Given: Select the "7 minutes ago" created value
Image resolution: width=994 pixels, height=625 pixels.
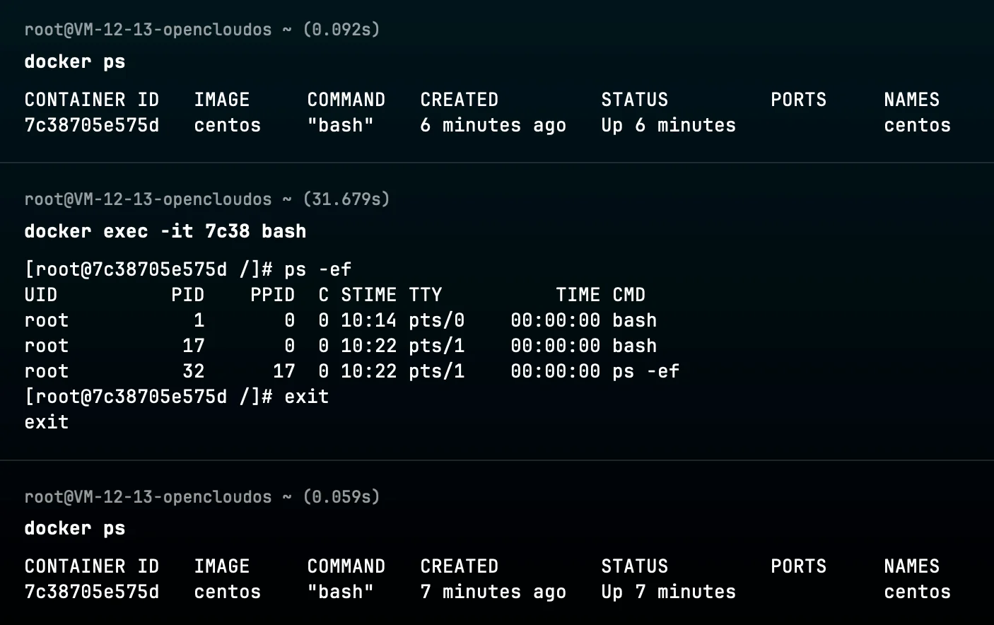Looking at the screenshot, I should coord(493,592).
